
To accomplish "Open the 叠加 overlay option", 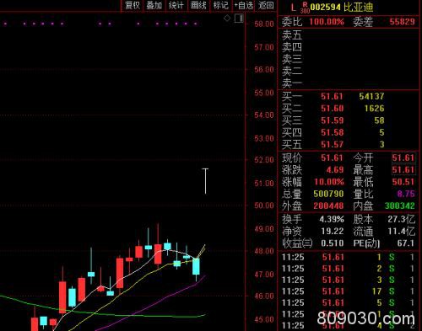I will pyautogui.click(x=154, y=5).
